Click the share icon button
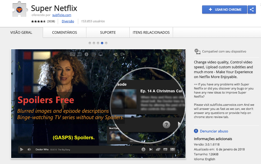Viewport: 261px width, 164px height. coord(252,10)
